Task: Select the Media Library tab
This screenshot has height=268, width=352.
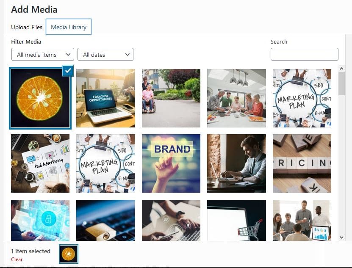Action: tap(69, 27)
